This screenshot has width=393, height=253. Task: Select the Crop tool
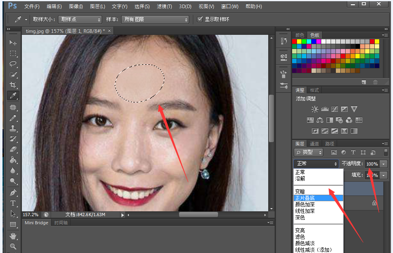click(x=13, y=85)
